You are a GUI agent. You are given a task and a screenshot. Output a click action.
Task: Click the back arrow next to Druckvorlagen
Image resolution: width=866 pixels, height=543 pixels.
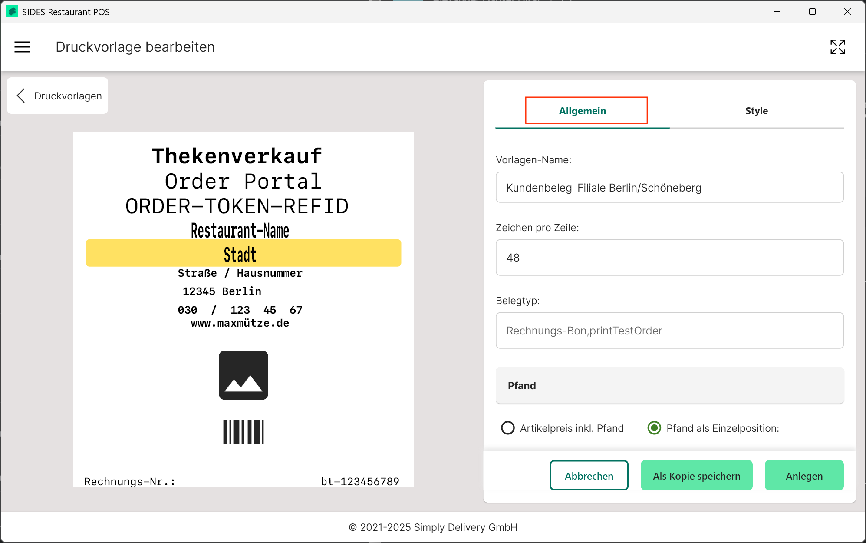21,96
